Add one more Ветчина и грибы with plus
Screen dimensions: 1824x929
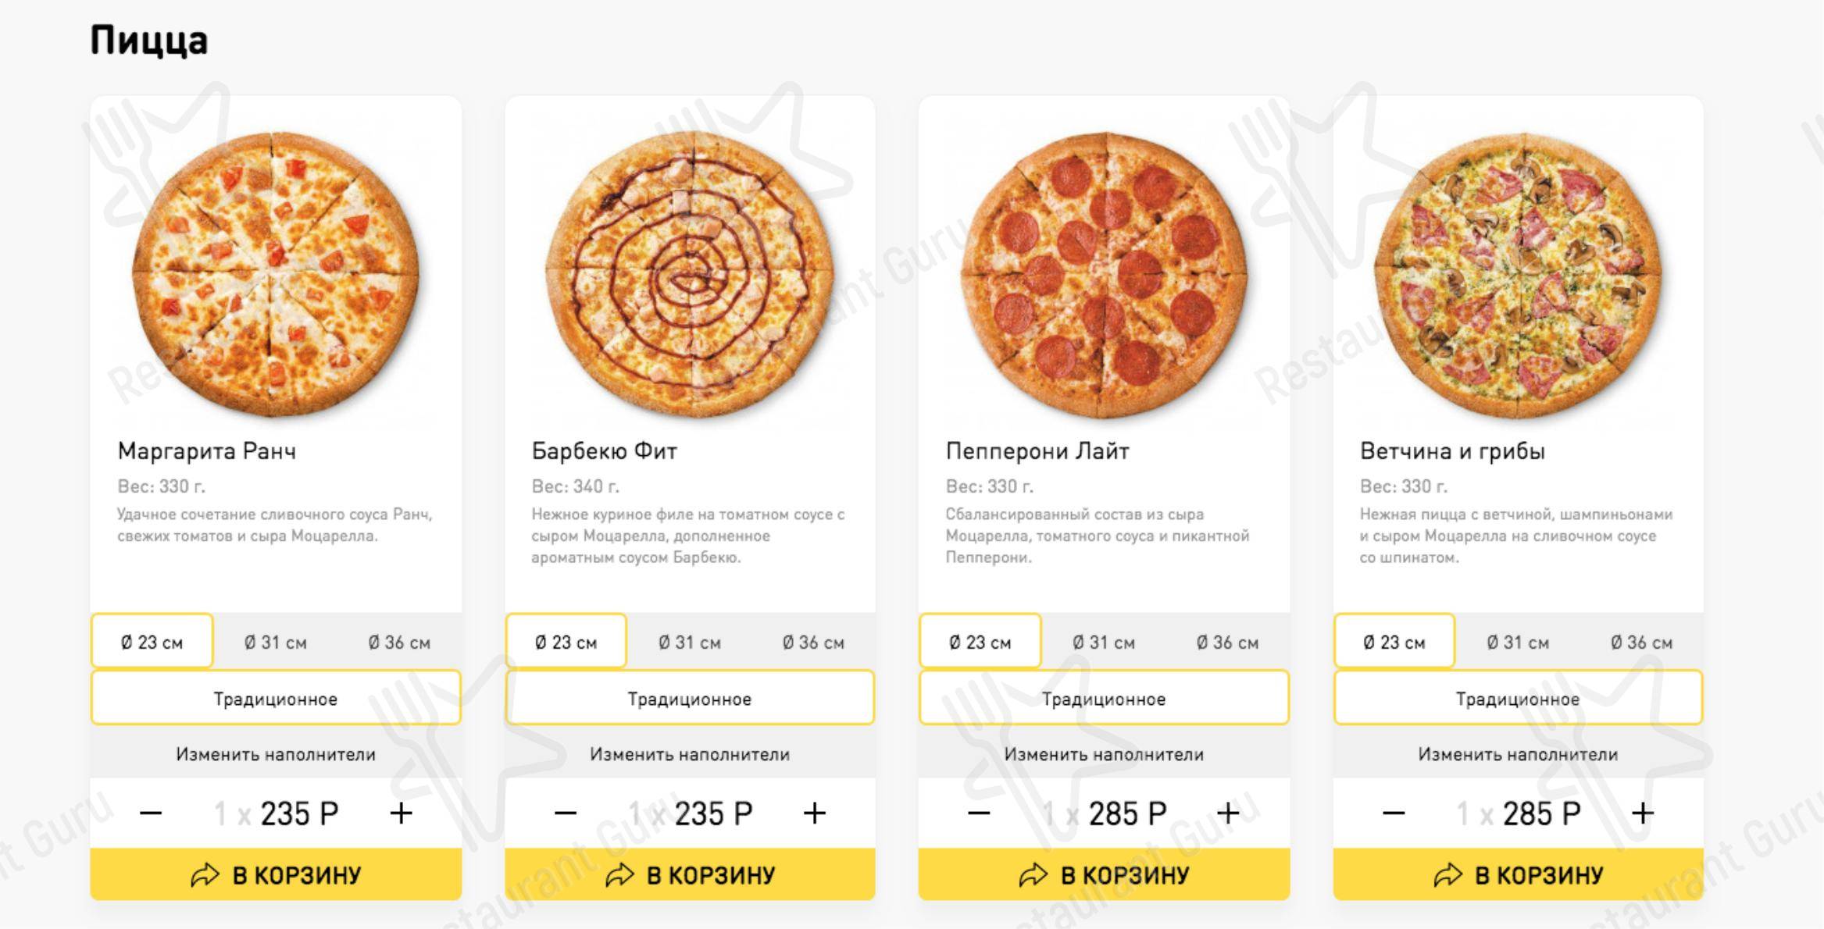point(1643,813)
